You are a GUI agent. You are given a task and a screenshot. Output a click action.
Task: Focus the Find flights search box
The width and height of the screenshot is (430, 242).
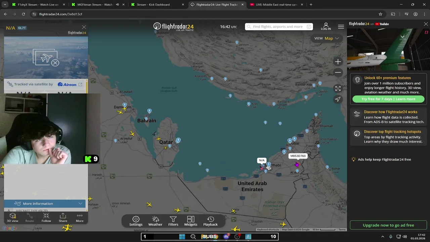279,27
